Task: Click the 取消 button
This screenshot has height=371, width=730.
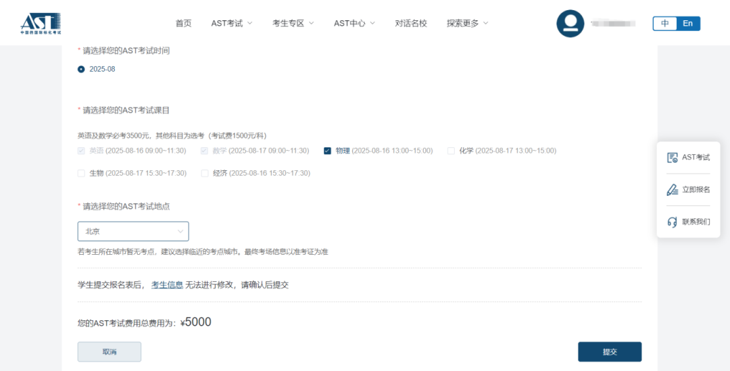Action: (109, 352)
